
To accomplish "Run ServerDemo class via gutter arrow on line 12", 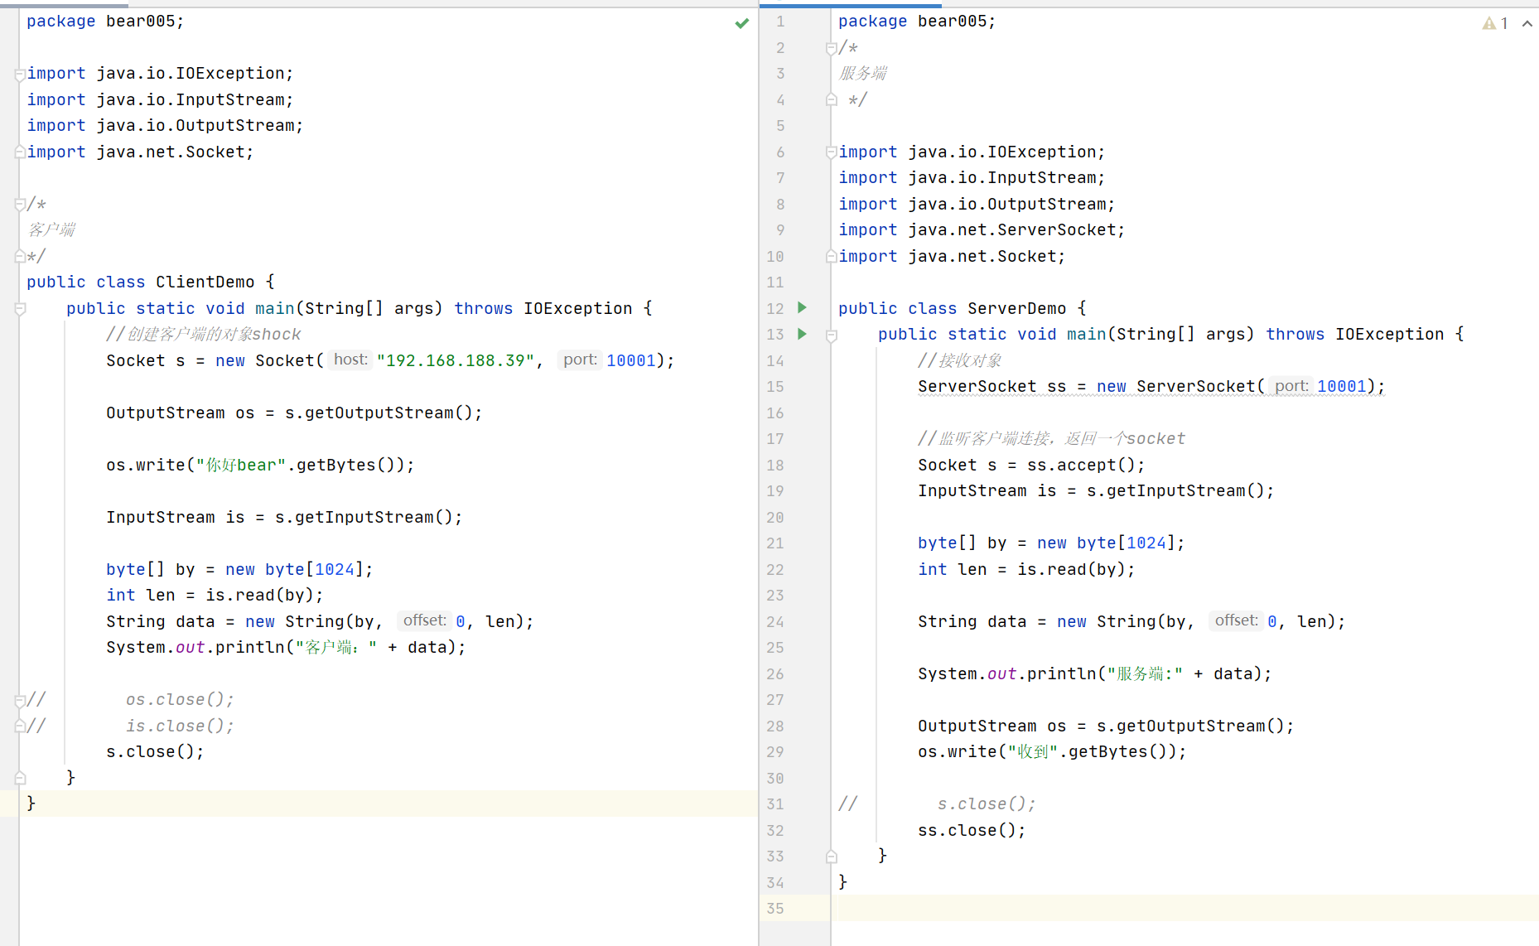I will 802,307.
